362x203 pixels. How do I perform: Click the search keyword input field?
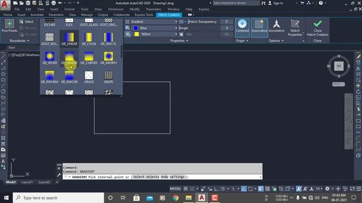coord(236,3)
